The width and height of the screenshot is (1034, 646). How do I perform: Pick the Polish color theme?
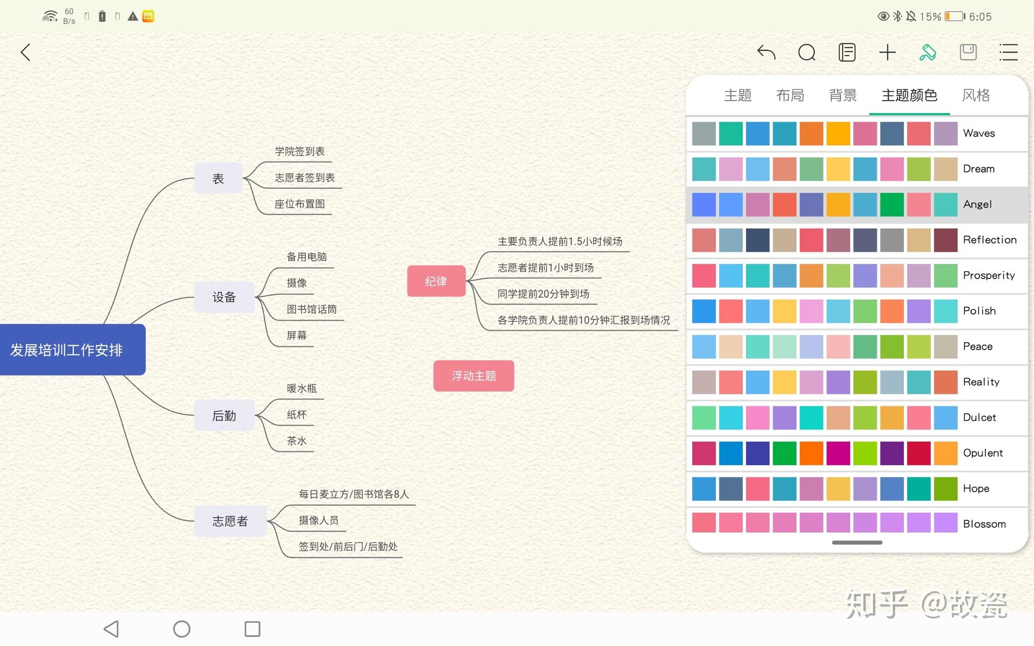[857, 311]
